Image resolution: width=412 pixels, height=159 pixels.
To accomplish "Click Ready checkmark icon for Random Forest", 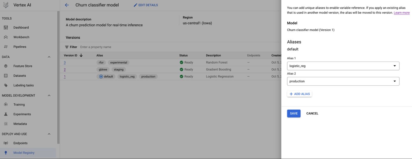I will click(182, 62).
